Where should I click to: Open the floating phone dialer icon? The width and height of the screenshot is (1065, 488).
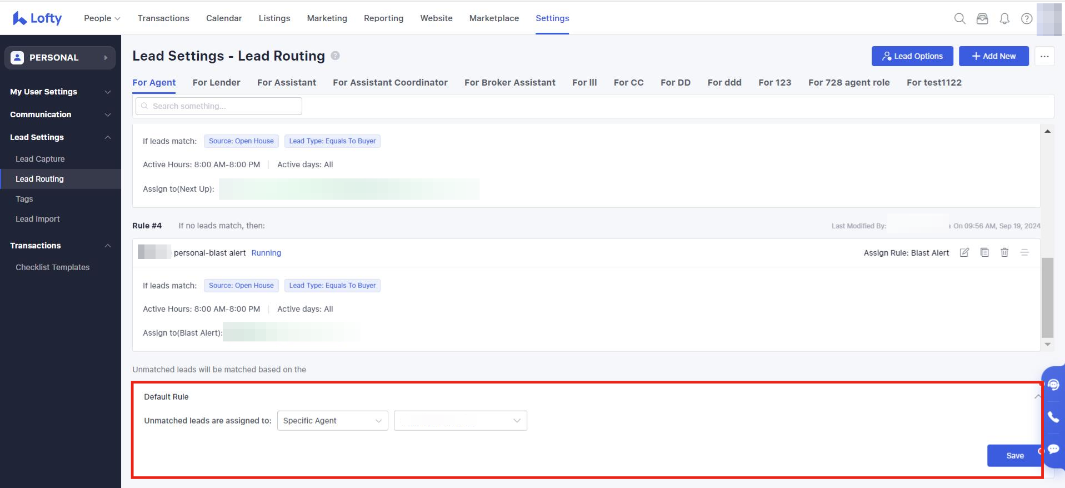click(1053, 417)
